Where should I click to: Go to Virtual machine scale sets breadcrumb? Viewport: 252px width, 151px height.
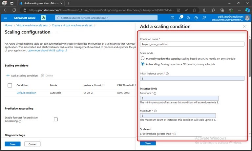[x=31, y=25]
